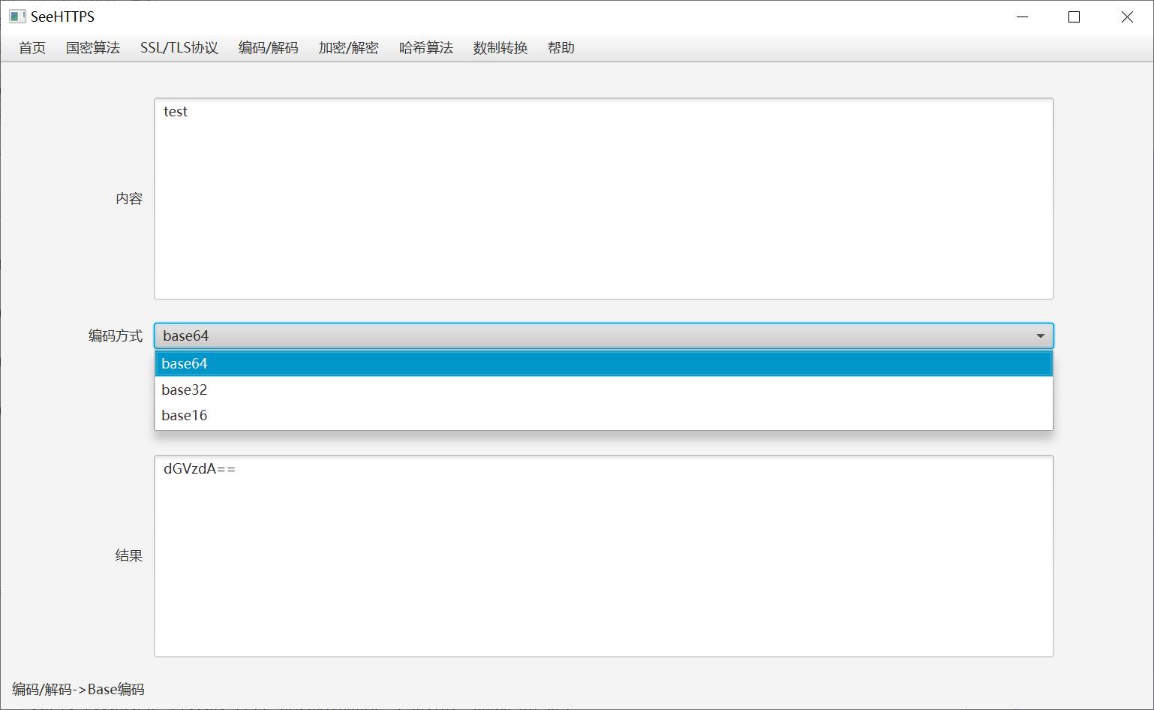1154x710 pixels.
Task: Open the 首页 menu
Action: [32, 48]
